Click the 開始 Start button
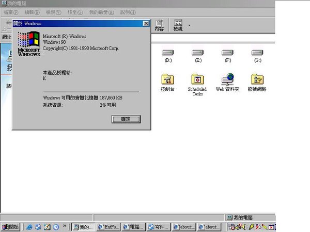Screen dimensions: 310x232 coord(10,227)
